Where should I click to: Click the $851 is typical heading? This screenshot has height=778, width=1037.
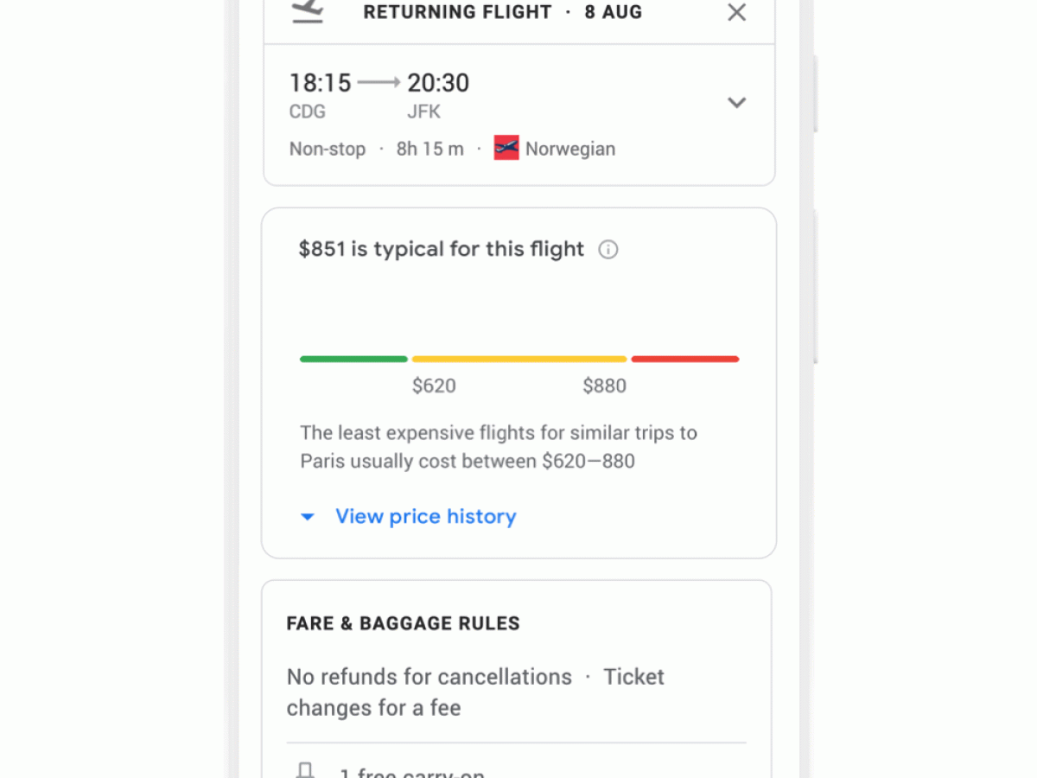click(441, 250)
